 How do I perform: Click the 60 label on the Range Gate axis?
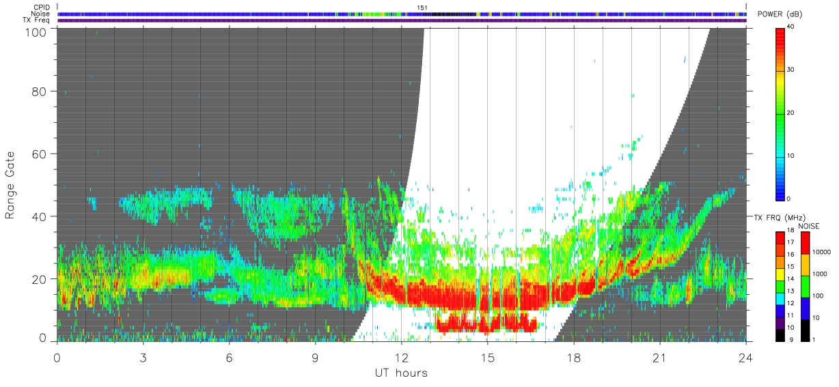point(40,154)
